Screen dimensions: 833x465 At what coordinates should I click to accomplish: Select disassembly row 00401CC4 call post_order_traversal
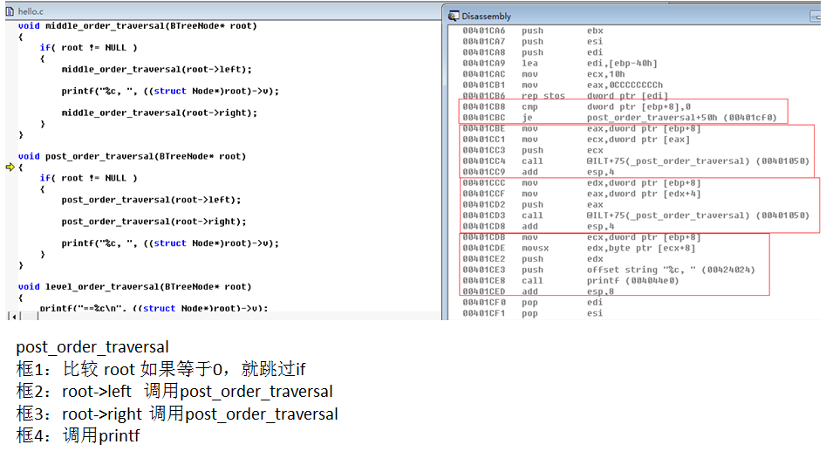click(636, 161)
